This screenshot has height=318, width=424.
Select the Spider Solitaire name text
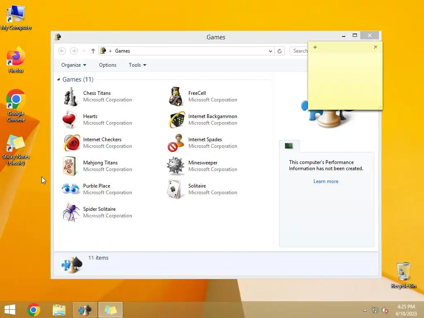(x=99, y=209)
